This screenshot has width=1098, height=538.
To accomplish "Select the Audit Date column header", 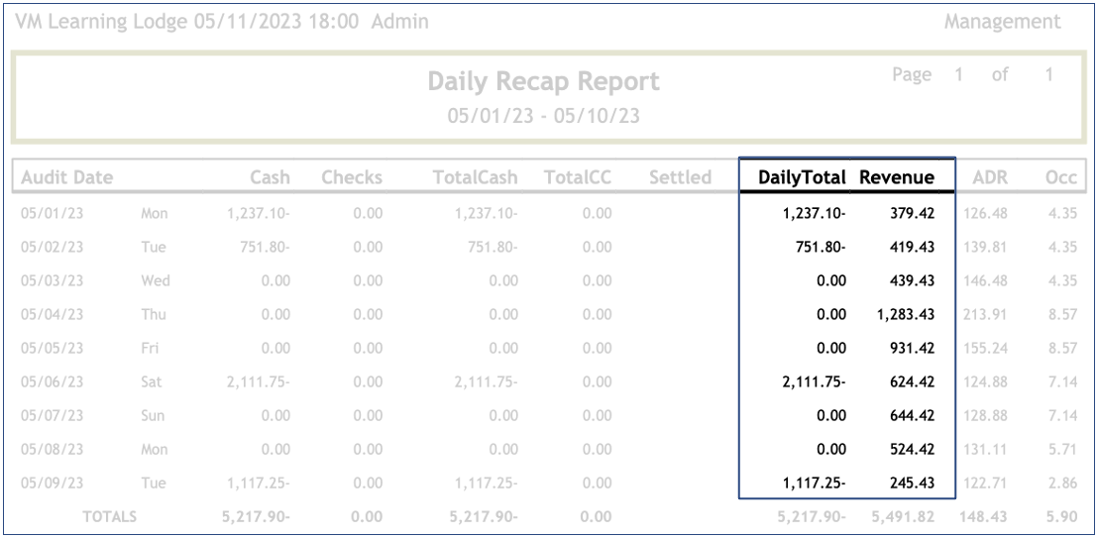I will click(66, 178).
